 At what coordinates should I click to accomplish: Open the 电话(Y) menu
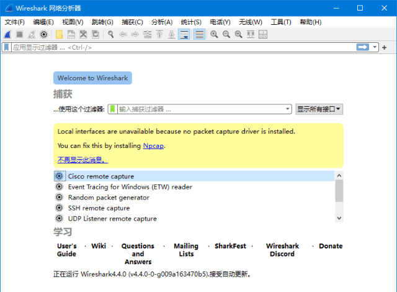pos(220,22)
